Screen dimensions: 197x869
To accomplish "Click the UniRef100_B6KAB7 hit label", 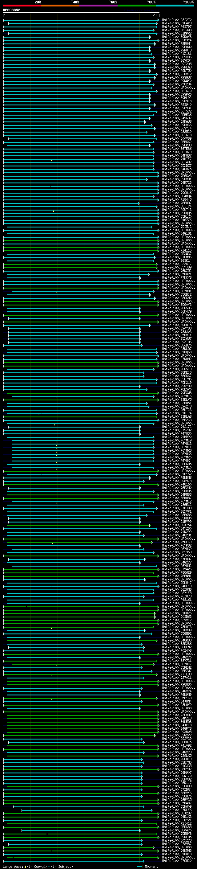I will pos(177,498).
